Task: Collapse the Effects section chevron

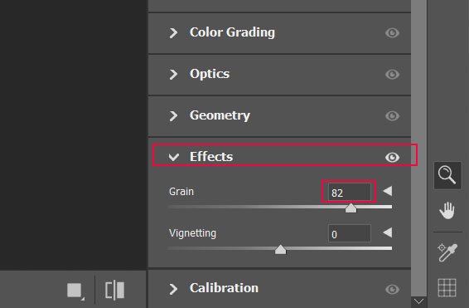Action: [173, 157]
